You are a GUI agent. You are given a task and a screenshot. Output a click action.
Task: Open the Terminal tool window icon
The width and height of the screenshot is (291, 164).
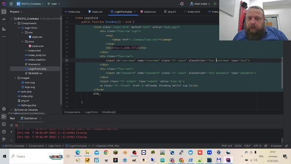point(4,124)
